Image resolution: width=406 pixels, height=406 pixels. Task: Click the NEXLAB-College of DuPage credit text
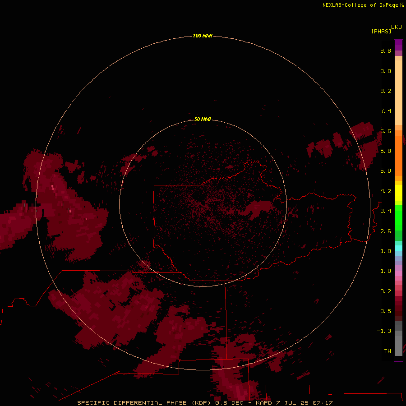click(360, 5)
